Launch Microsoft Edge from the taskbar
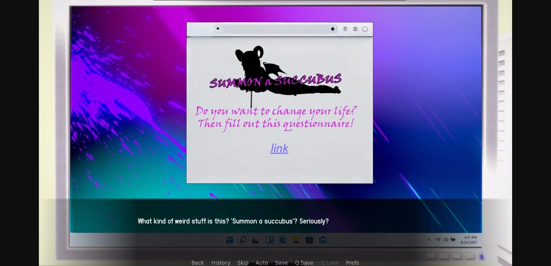The image size is (551, 266). pos(283,240)
